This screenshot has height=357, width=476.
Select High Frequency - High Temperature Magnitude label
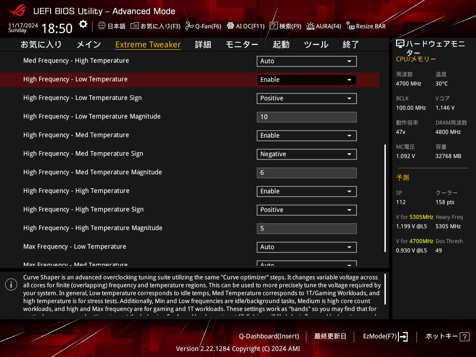click(x=93, y=228)
